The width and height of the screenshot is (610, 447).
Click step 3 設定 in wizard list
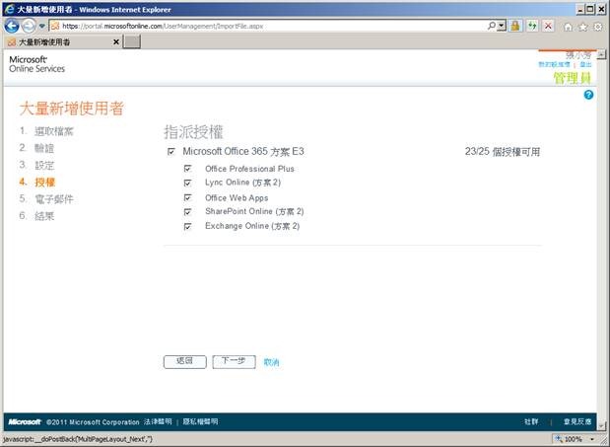[44, 165]
